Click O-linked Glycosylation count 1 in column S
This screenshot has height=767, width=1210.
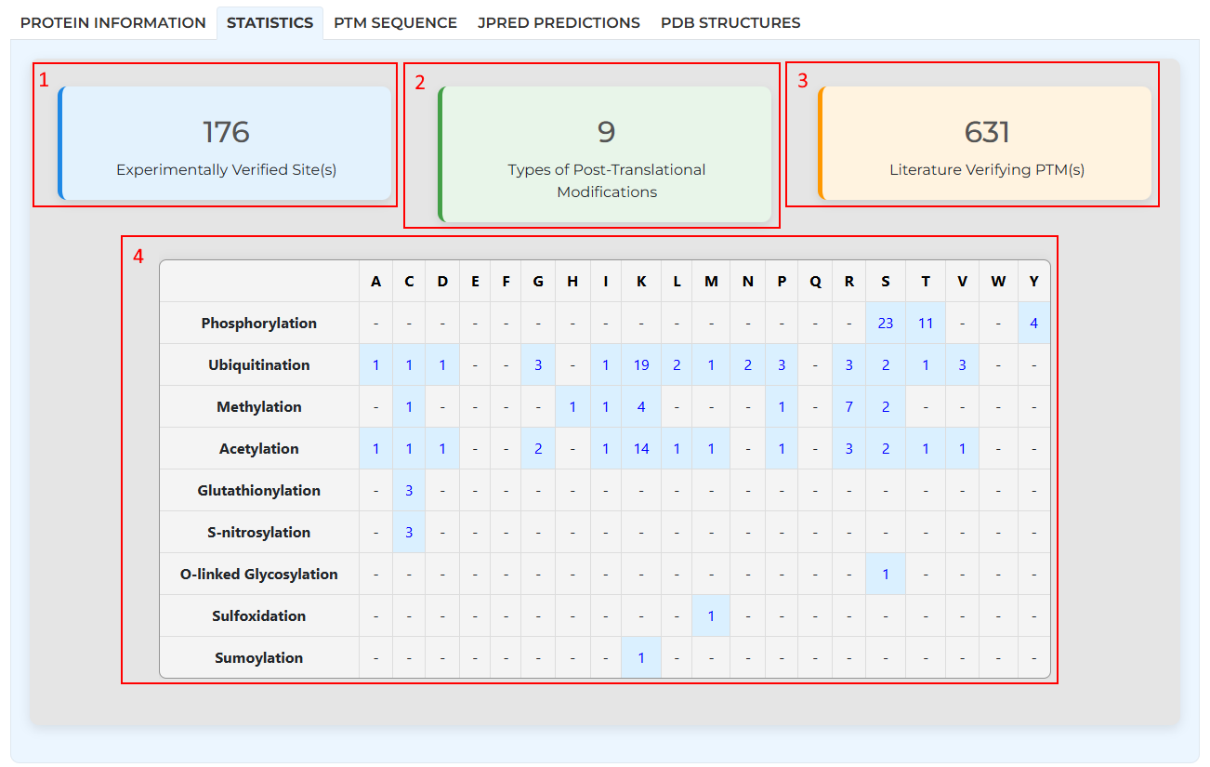pos(885,575)
